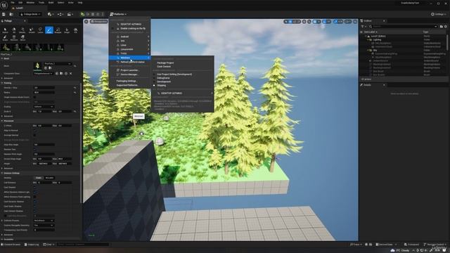Open the cinematics toolbar dropdown
The height and width of the screenshot is (253, 450).
(70, 14)
